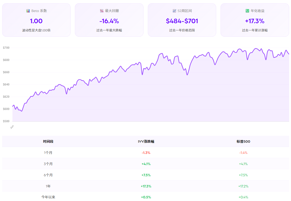Viewport: 291px width, 201px height.
Task: Click the 52周区间 chart icon
Action: tap(174, 11)
